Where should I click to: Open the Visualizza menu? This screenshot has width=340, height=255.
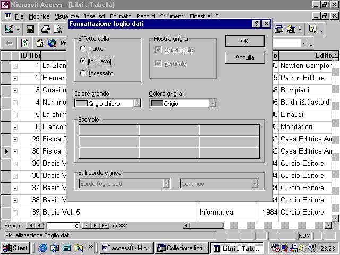pos(67,16)
